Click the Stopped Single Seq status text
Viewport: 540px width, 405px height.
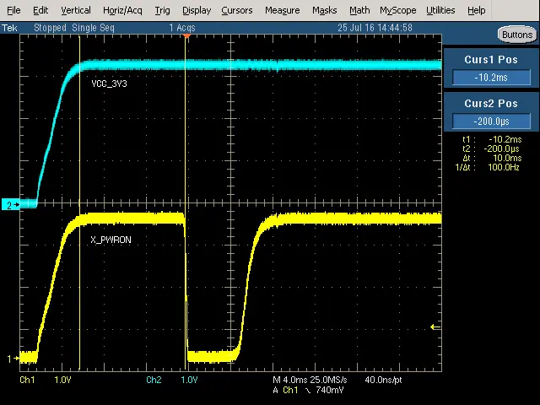[74, 28]
